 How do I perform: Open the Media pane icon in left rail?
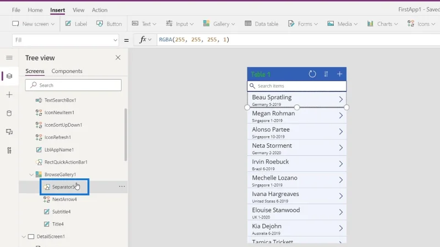click(9, 132)
